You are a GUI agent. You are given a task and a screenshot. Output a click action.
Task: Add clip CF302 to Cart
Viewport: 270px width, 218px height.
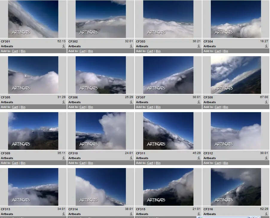[83, 51]
